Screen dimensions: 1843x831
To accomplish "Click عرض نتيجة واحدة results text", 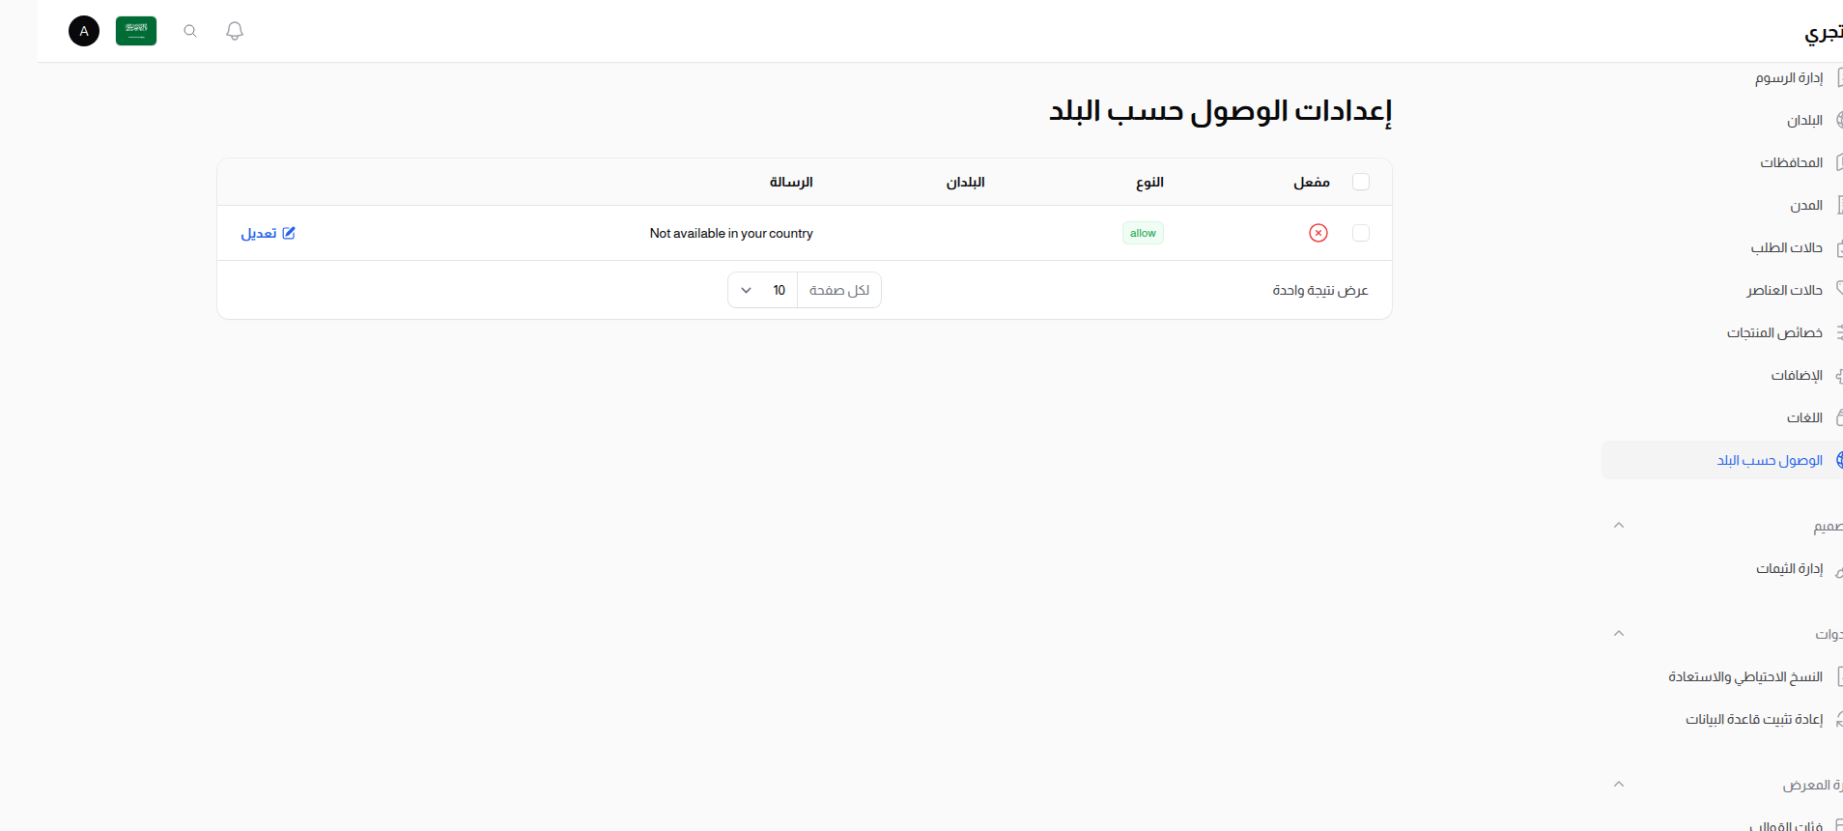I will (x=1320, y=290).
